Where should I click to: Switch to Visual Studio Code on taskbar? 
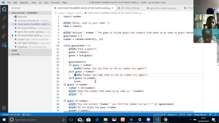pos(157,120)
